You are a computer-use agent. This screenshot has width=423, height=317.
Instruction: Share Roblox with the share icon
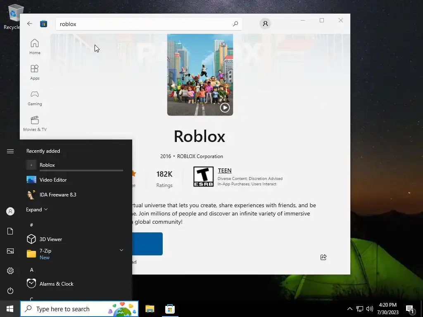323,257
